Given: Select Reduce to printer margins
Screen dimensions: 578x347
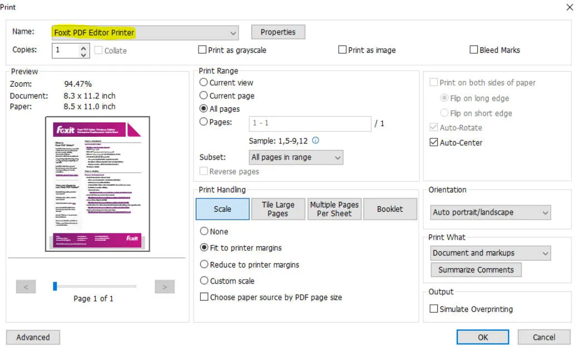Looking at the screenshot, I should click(204, 264).
